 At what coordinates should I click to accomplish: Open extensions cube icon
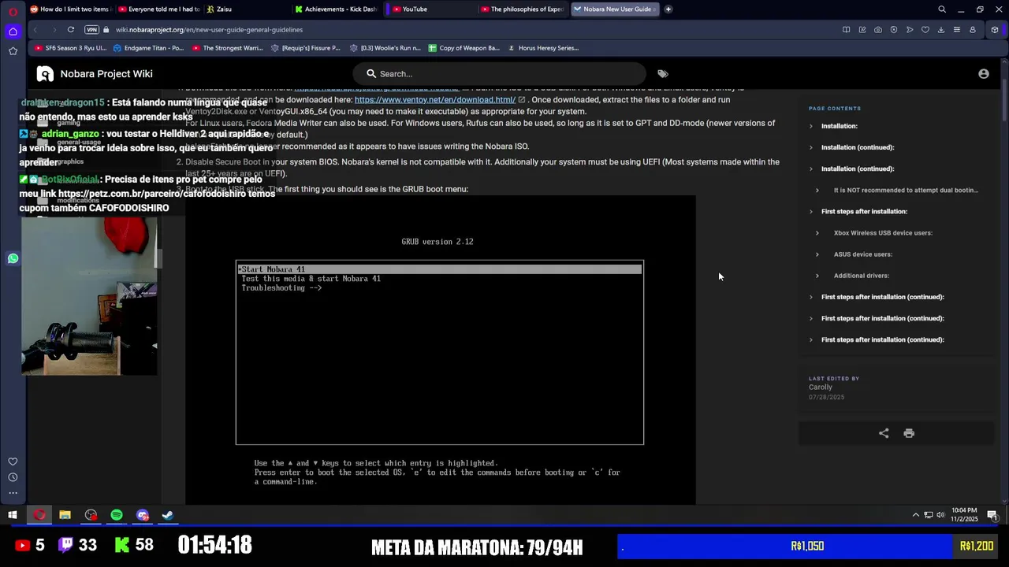pos(995,30)
